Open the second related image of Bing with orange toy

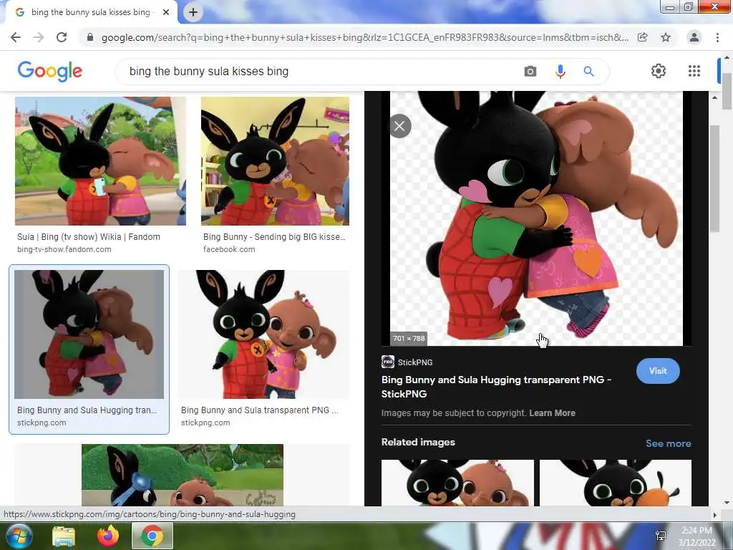(x=615, y=483)
